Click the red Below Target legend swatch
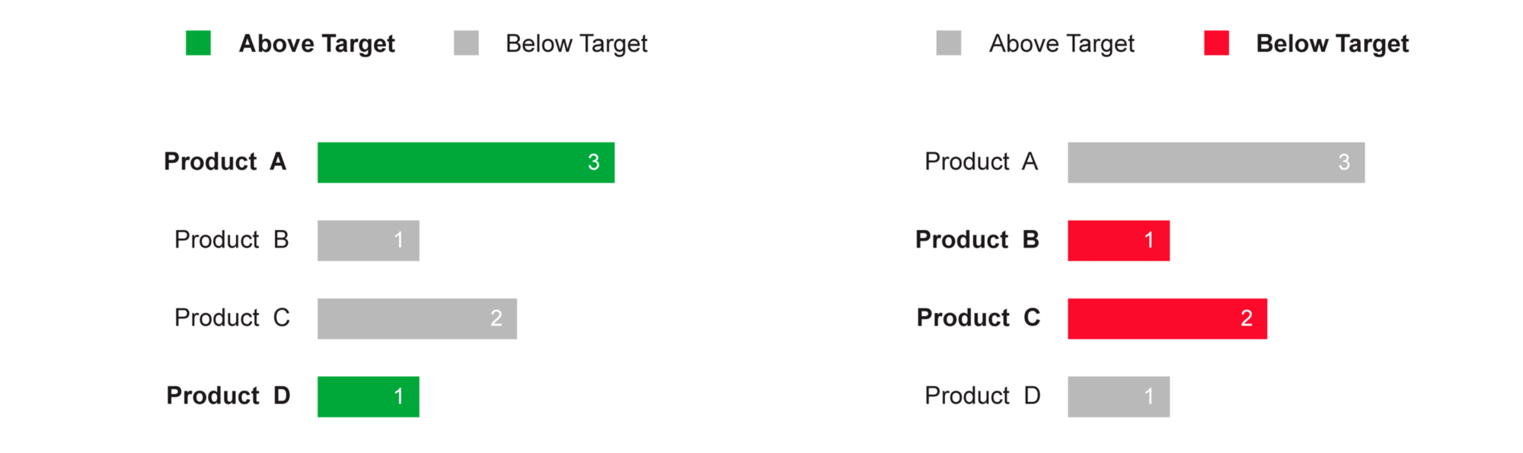This screenshot has height=453, width=1523. (1216, 43)
